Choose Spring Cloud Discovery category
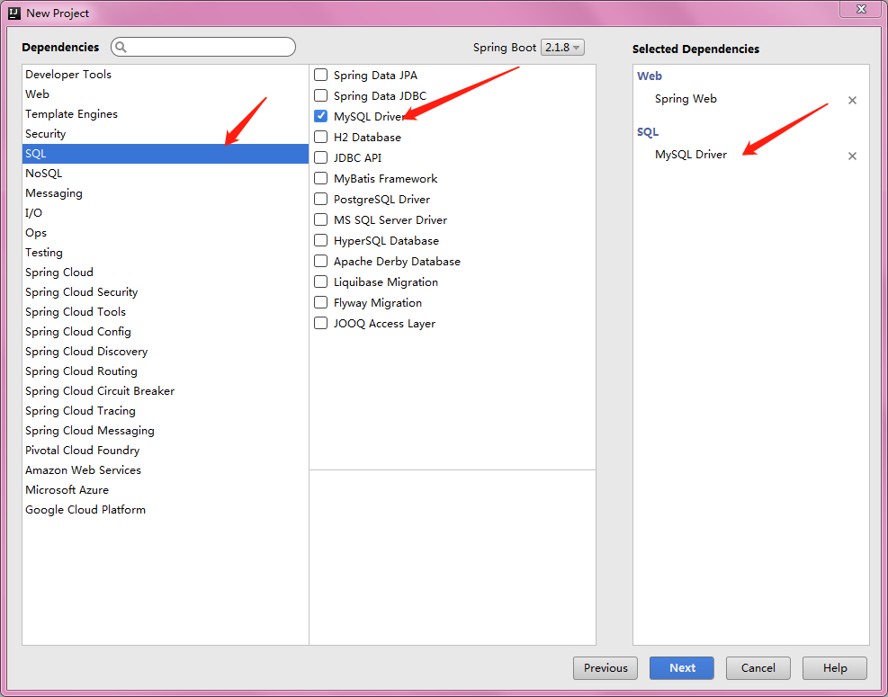Viewport: 888px width, 697px height. pos(166,352)
